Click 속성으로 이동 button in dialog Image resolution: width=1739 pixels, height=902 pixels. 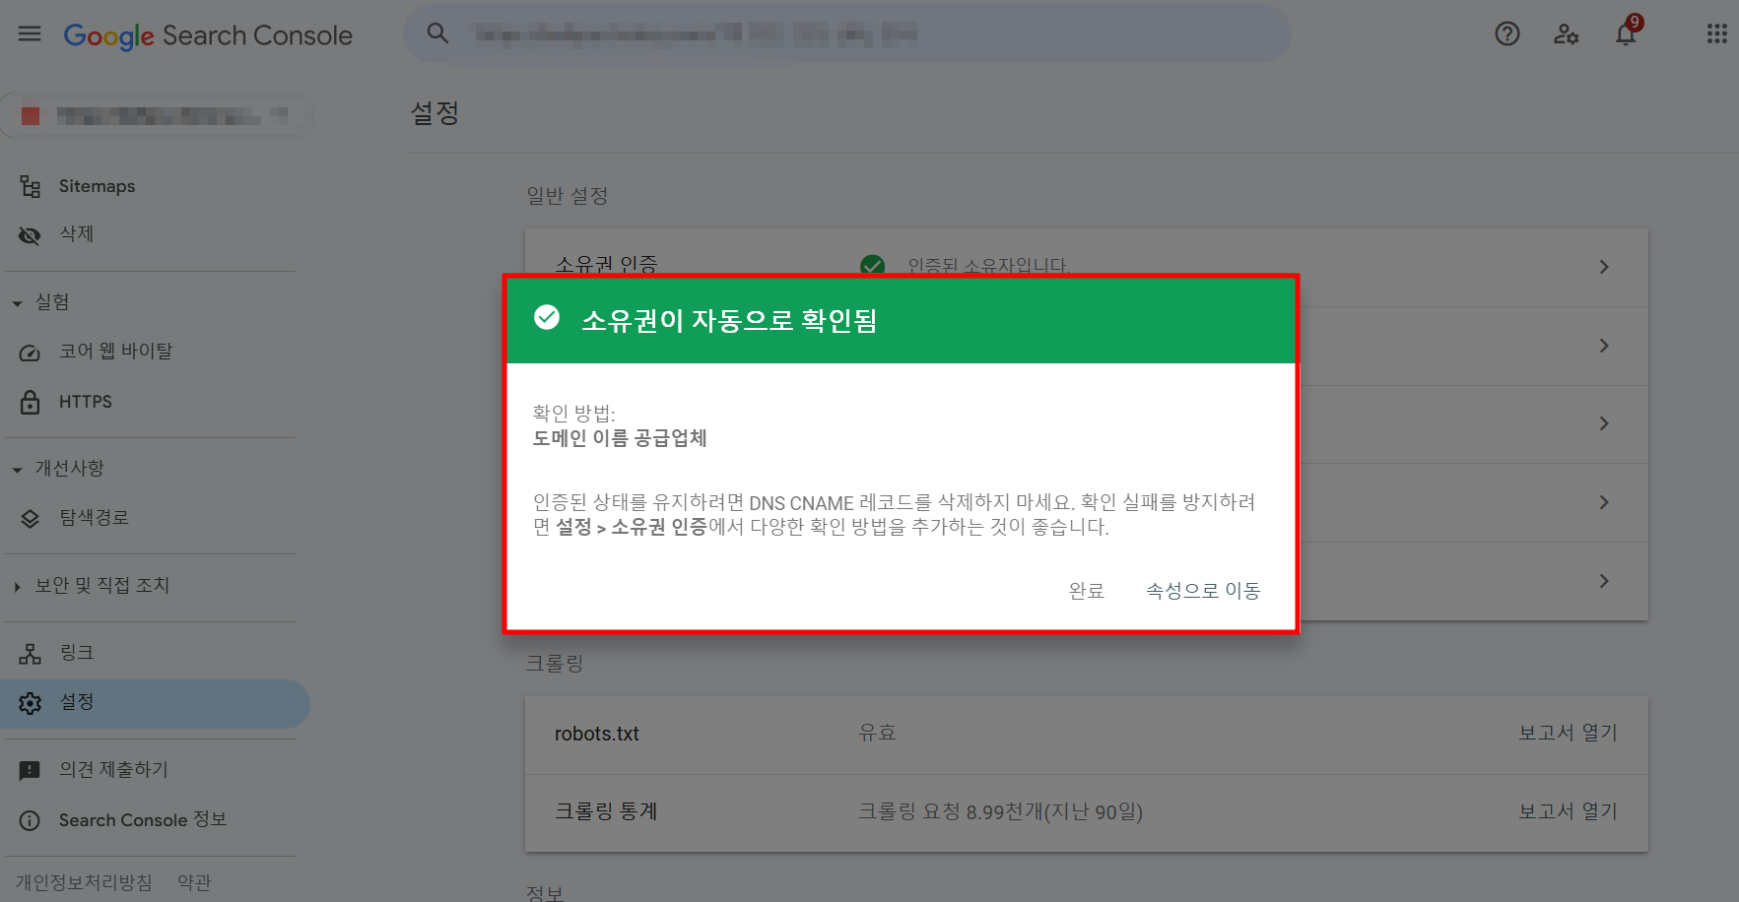[x=1203, y=591]
